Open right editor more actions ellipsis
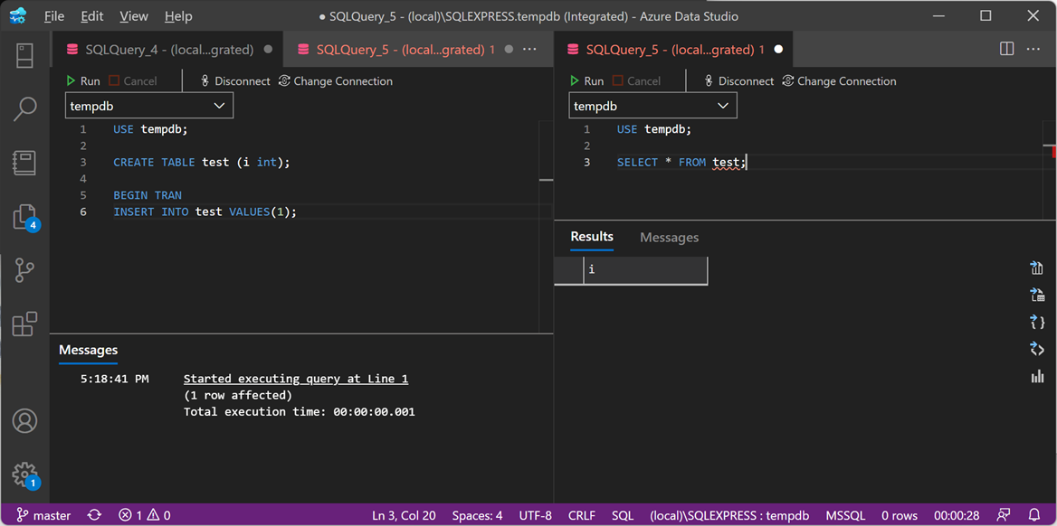Viewport: 1057px width, 526px height. coord(1033,49)
